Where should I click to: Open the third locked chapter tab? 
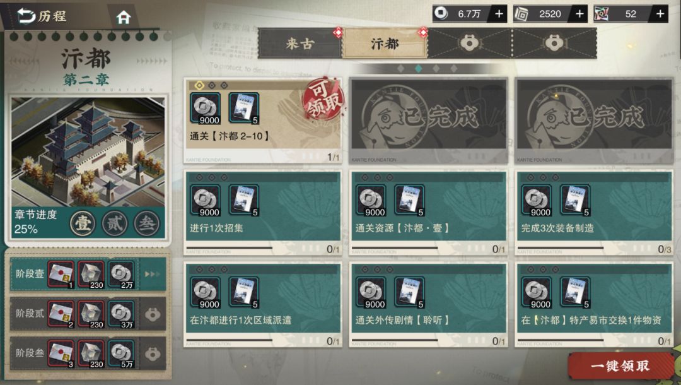coord(469,44)
